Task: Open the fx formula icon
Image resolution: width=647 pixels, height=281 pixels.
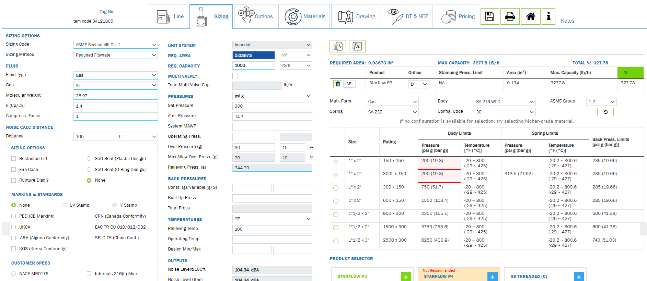Action: (x=357, y=46)
